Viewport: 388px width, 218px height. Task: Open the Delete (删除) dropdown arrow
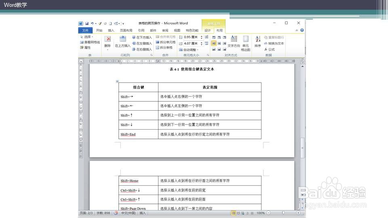pyautogui.click(x=108, y=50)
